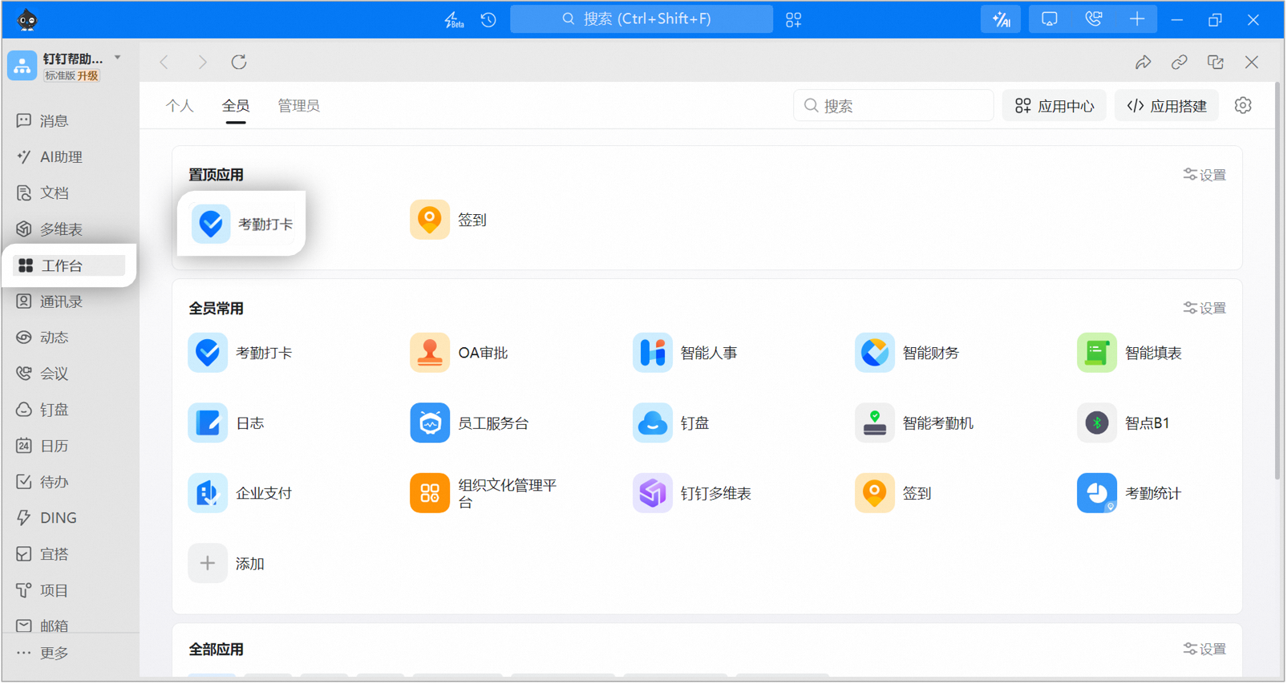Launch the 智能财务 app
The height and width of the screenshot is (684, 1287).
(x=907, y=353)
